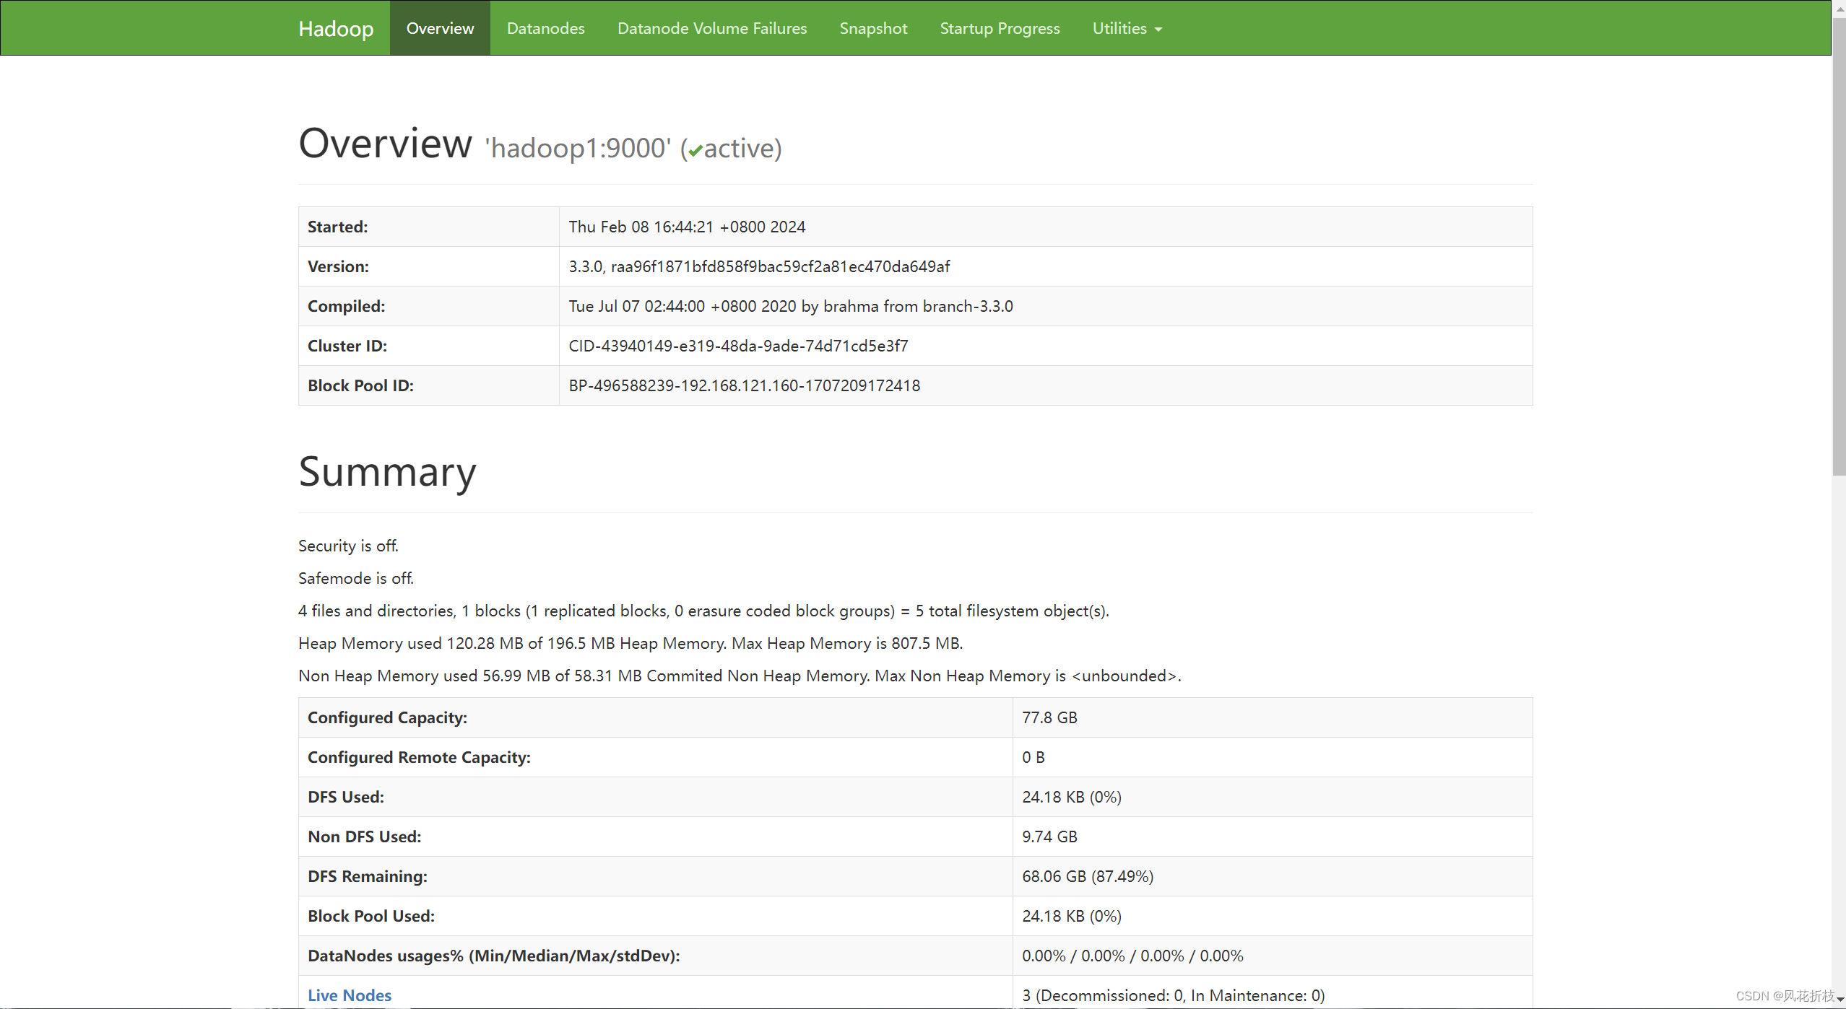Click the 'Version:' row label

click(338, 266)
